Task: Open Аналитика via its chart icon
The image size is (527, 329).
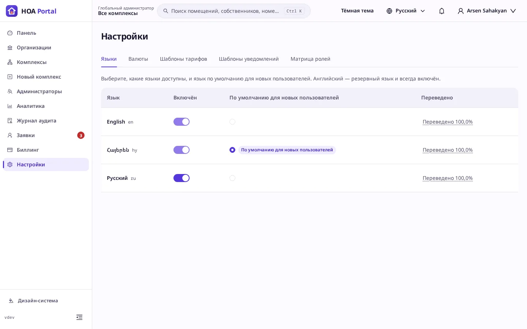Action: [10, 106]
